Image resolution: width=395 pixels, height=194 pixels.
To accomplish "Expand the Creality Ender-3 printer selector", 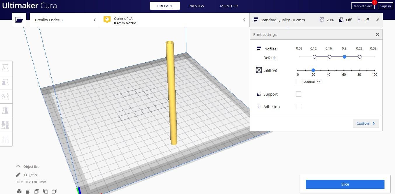I will [65, 20].
